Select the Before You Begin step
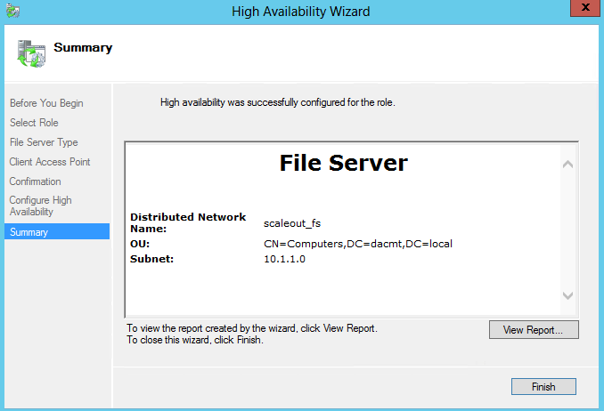The image size is (604, 411). tap(46, 103)
